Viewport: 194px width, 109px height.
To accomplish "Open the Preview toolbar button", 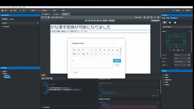I will pyautogui.click(x=176, y=11).
